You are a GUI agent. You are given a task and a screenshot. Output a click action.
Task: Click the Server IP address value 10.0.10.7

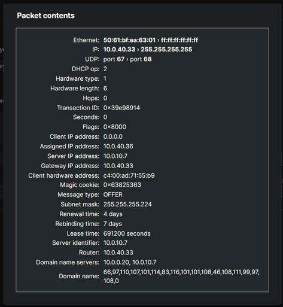[115, 156]
